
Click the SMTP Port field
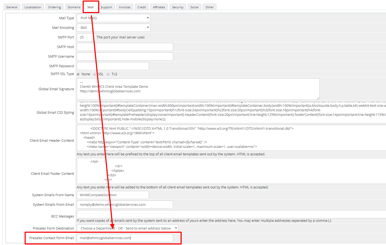click(86, 37)
